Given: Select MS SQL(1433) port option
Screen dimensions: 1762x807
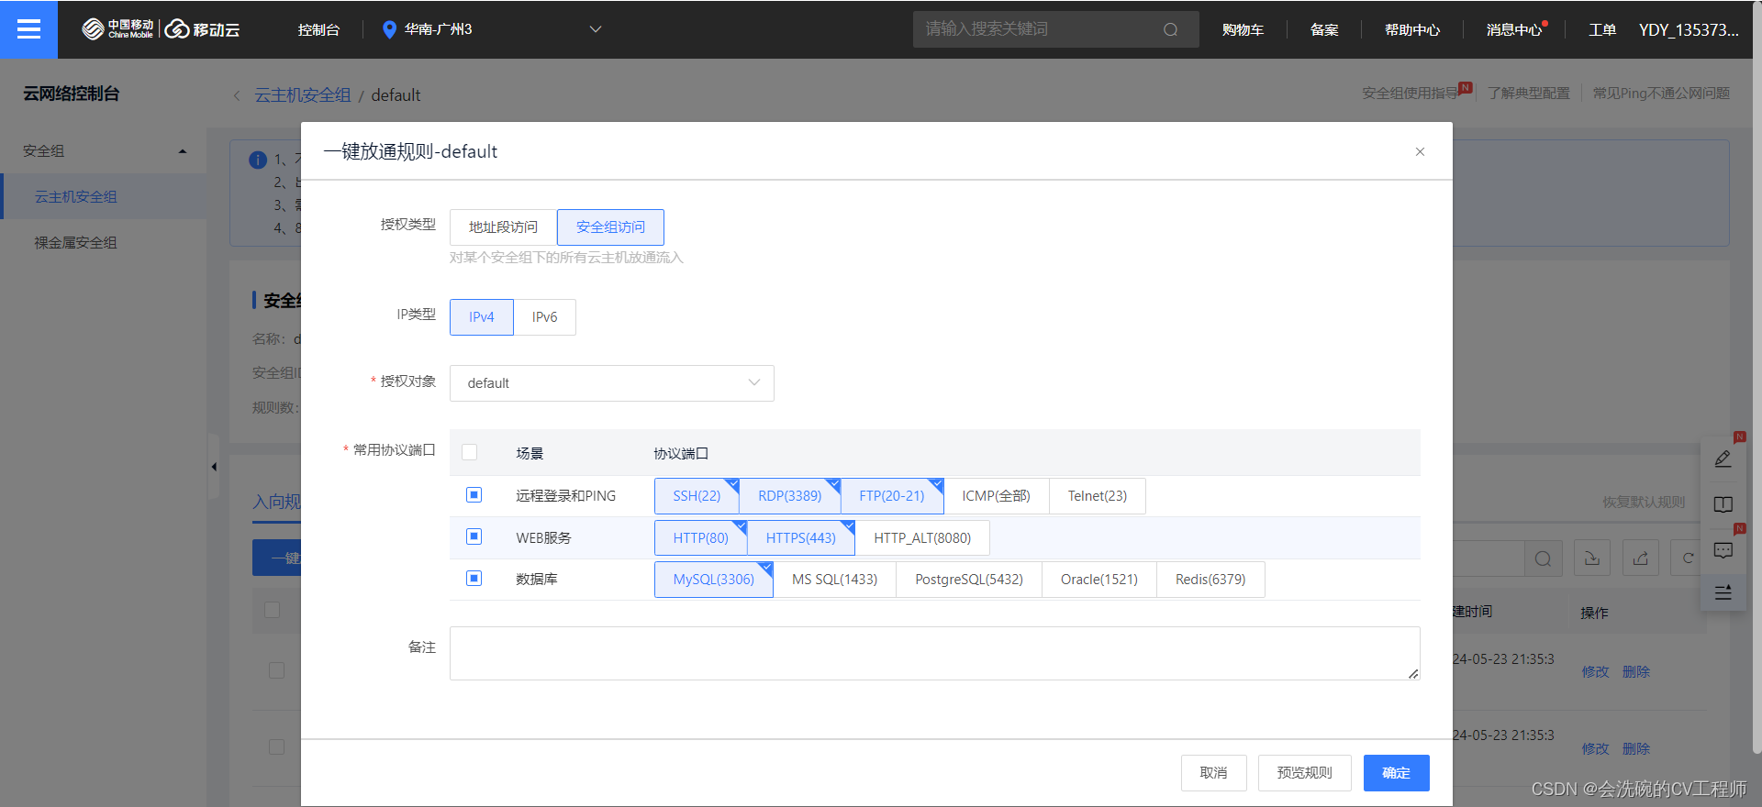Looking at the screenshot, I should point(835,580).
